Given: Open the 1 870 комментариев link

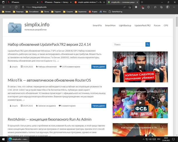Looking at the screenshot, I should pyautogui.click(x=71, y=67).
